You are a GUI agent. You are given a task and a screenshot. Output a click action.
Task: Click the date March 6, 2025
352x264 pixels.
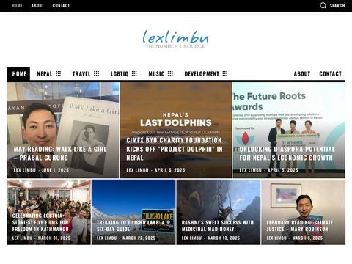[x=307, y=238]
